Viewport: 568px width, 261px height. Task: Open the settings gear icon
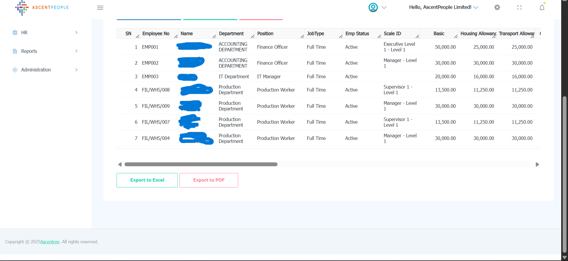[497, 7]
